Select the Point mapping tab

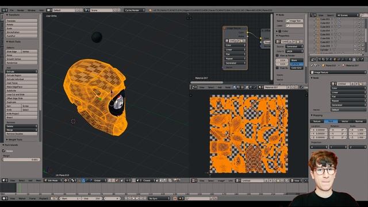tap(331, 121)
